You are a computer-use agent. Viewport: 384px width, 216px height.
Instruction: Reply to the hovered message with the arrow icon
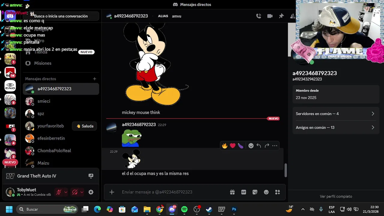pos(259,146)
